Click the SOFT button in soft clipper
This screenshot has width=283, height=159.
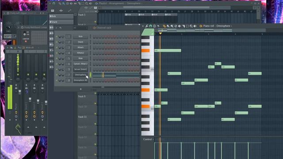click(x=8, y=37)
